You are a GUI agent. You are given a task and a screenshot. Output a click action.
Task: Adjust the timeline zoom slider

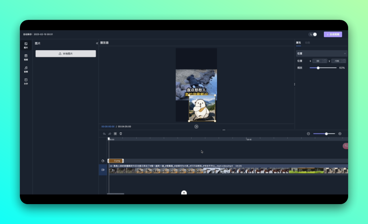[x=326, y=134]
